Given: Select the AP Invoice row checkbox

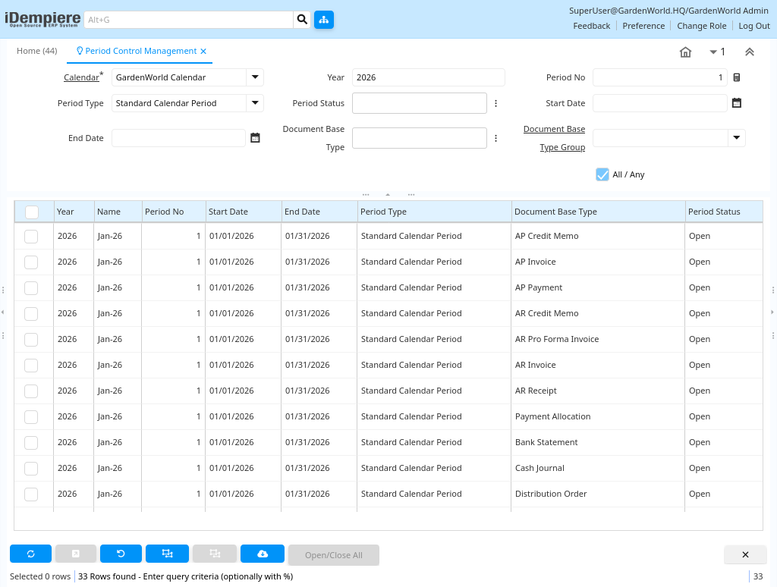Looking at the screenshot, I should point(31,262).
